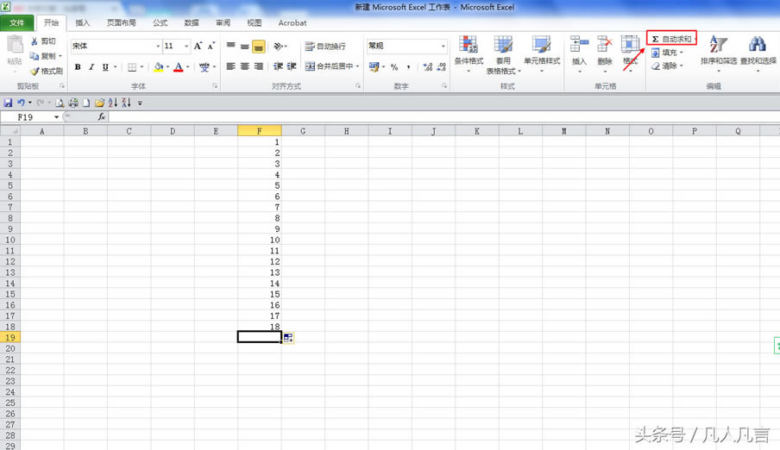Open the cell borders dropdown arrow
Viewport: 780px width, 450px height.
tap(142, 66)
